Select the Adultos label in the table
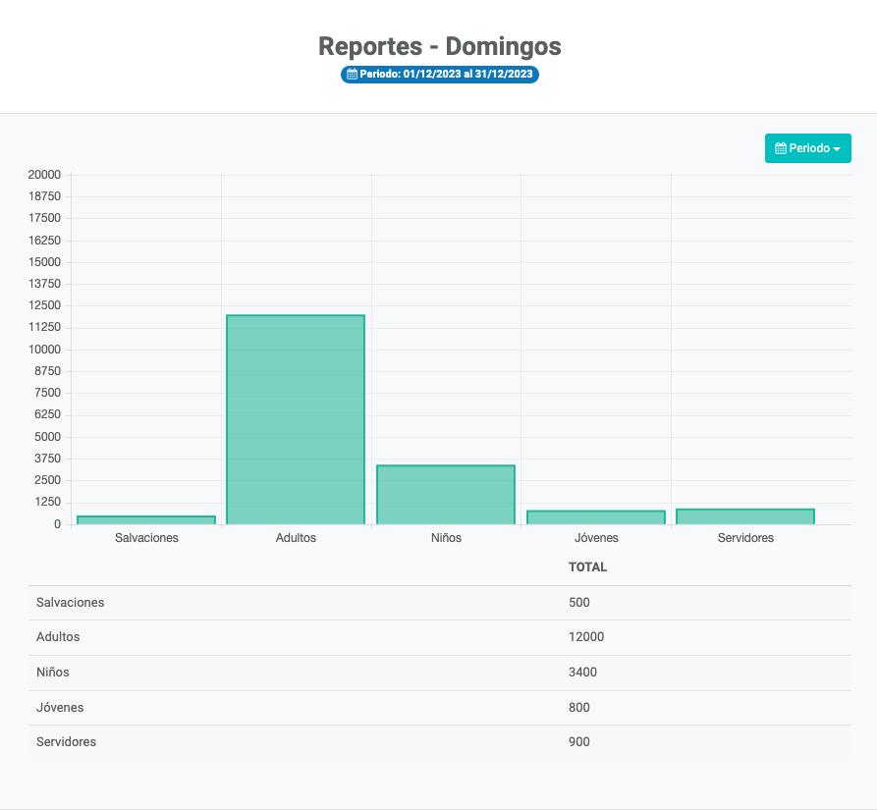877x810 pixels. pos(58,637)
